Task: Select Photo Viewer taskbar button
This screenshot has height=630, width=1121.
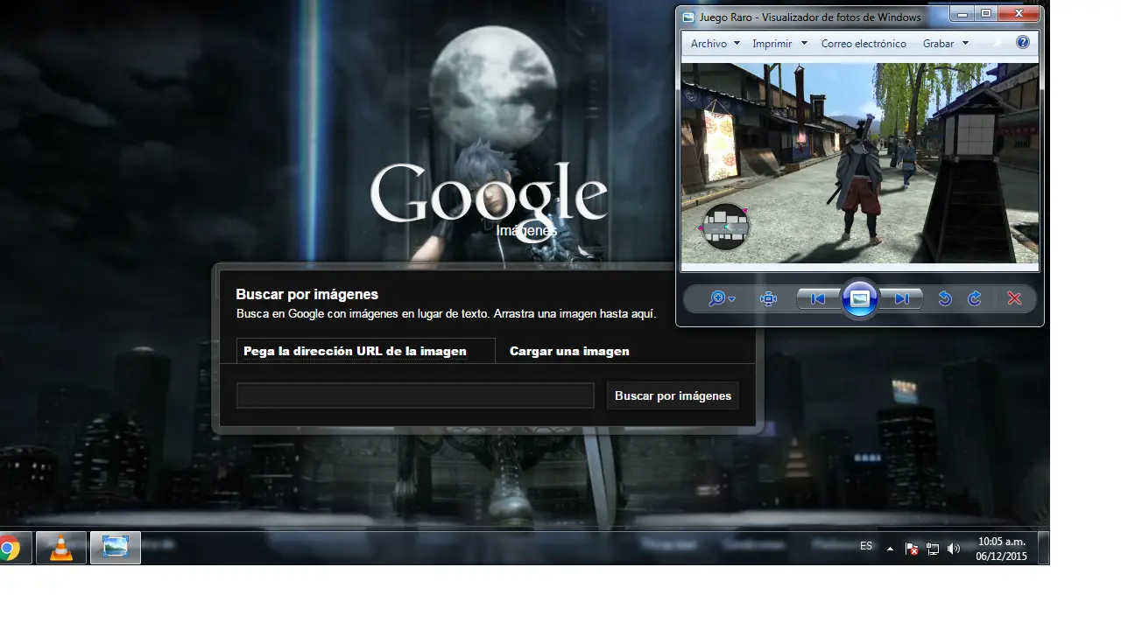Action: point(116,549)
